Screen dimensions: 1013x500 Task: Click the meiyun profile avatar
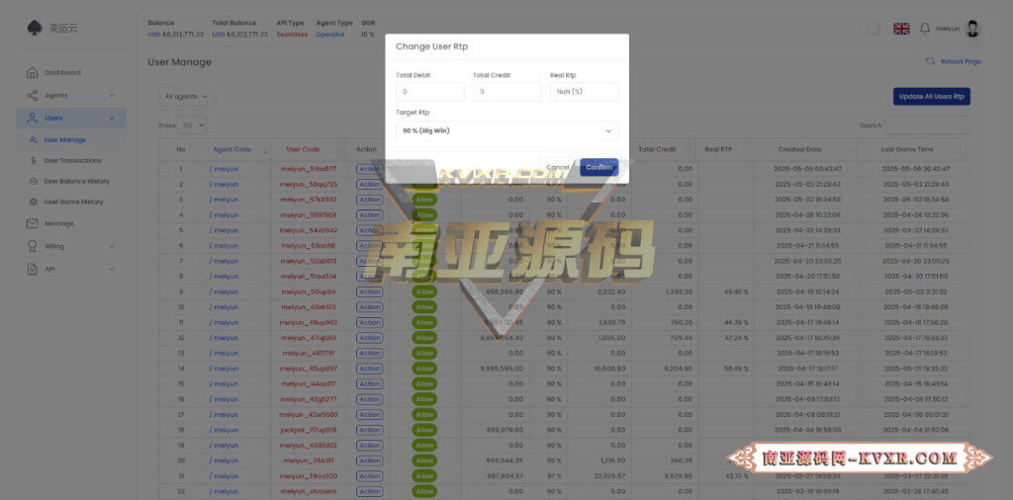pos(972,29)
